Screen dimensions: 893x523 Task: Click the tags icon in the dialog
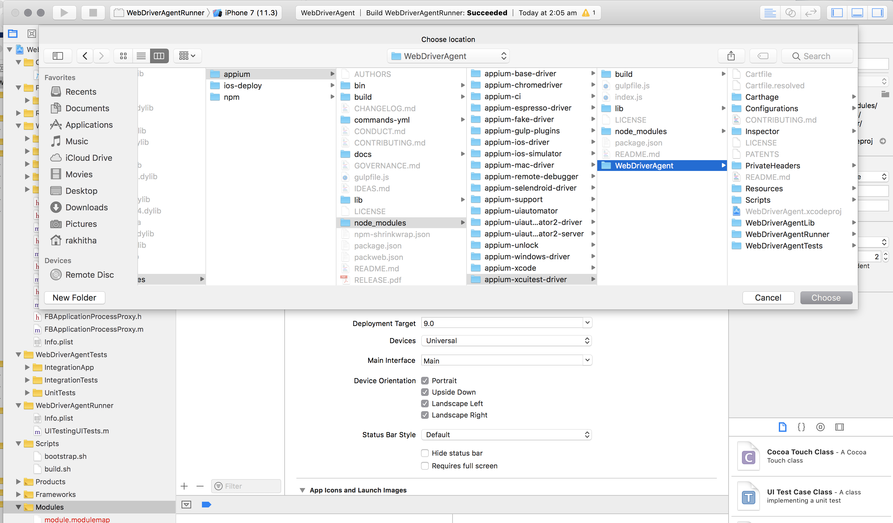pos(763,56)
